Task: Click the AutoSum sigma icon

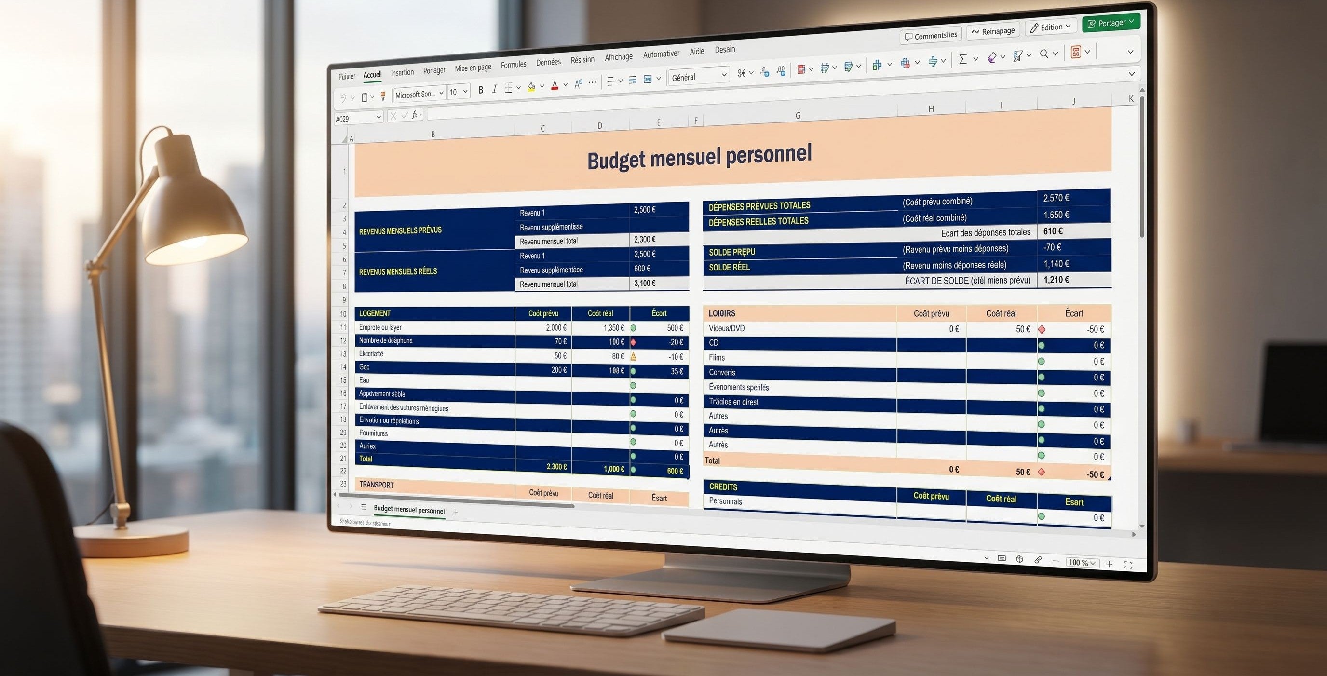Action: tap(962, 59)
